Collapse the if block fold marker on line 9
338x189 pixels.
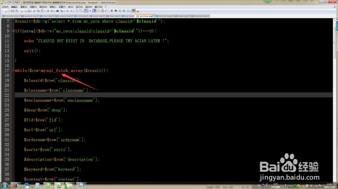coord(14,31)
